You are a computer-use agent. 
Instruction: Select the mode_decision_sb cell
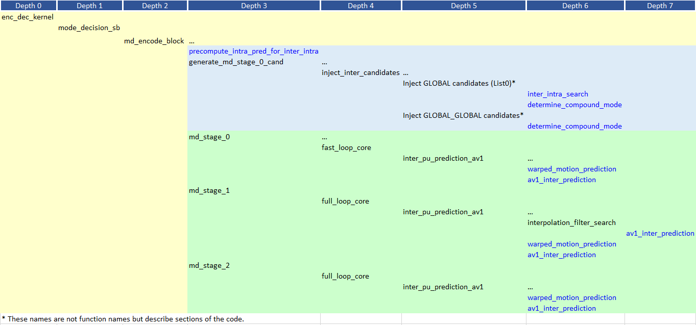[x=89, y=28]
